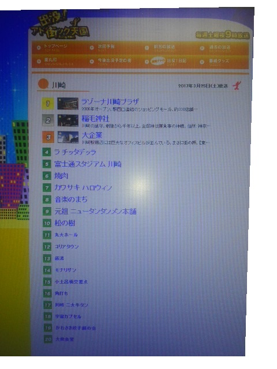Click the 2006年オープン description under ラゾーナ川崎プラザ
This screenshot has width=277, height=369.
[140, 109]
